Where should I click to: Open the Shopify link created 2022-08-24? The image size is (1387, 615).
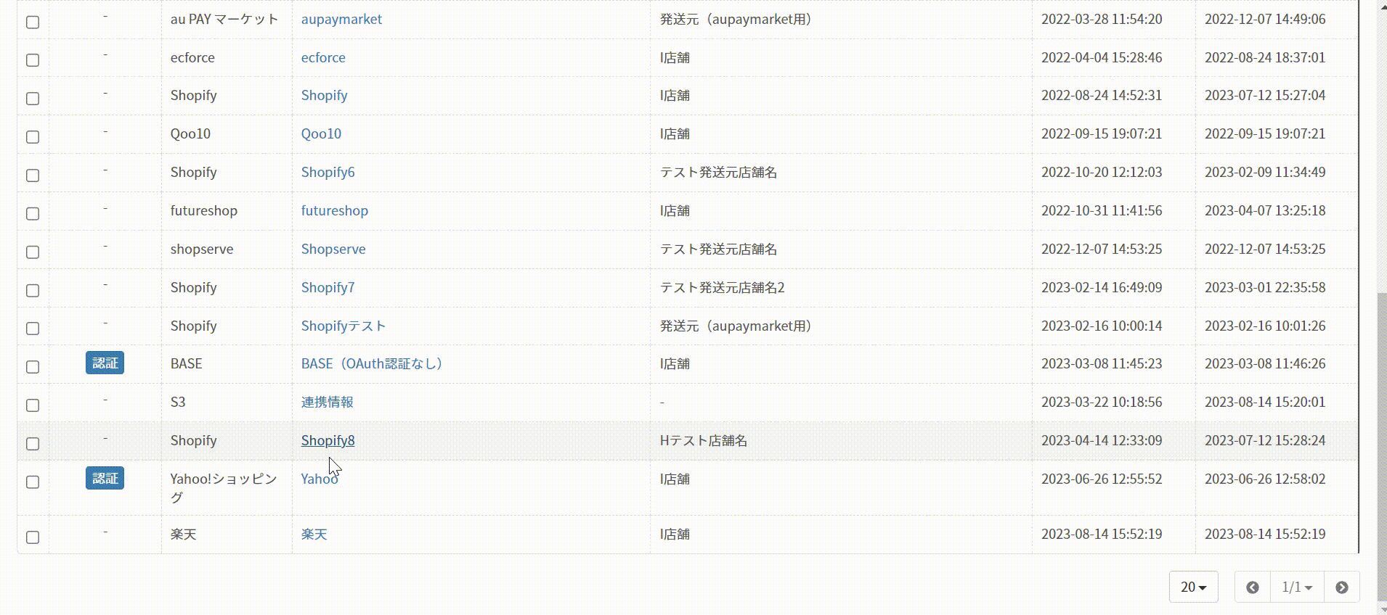coord(324,96)
